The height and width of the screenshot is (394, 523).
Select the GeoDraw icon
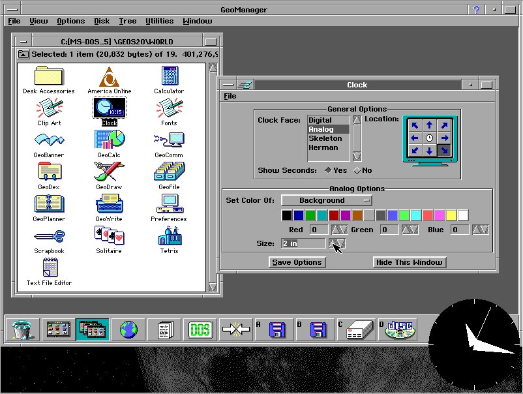coord(109,176)
